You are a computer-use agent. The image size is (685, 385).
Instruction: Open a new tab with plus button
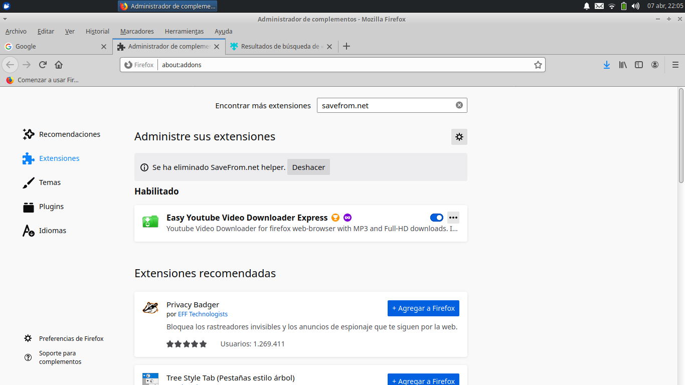pyautogui.click(x=346, y=46)
